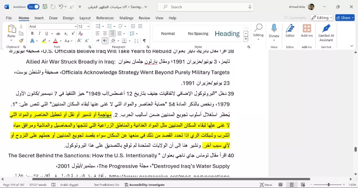Click the Cut scissors icon
This screenshot has height=188, width=358.
click(x=21, y=27)
